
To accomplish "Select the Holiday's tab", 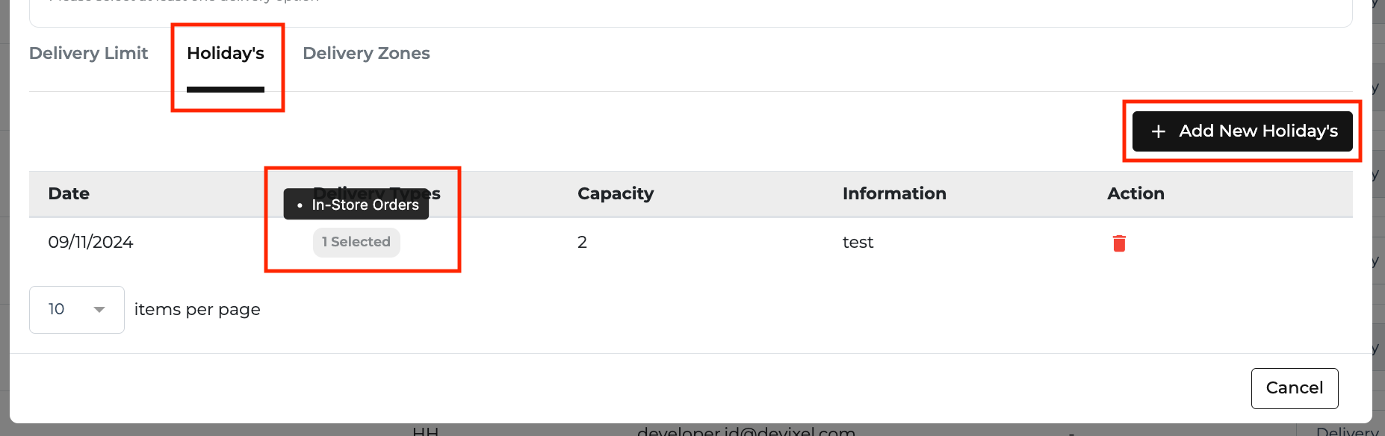I will pyautogui.click(x=226, y=53).
